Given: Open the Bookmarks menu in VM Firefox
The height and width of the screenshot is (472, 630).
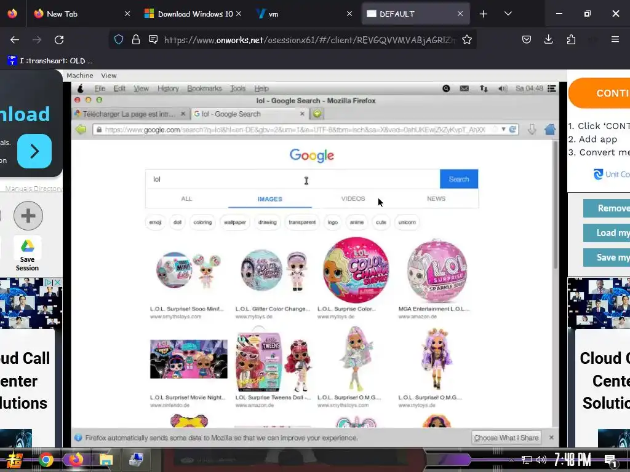Looking at the screenshot, I should [x=204, y=88].
